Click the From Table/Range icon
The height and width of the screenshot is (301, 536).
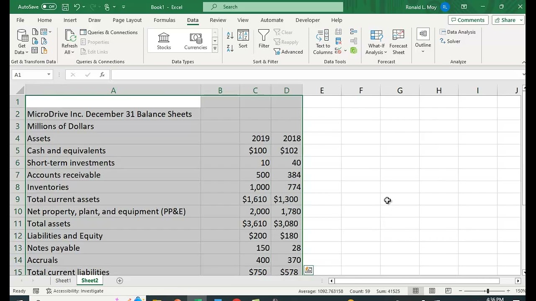pyautogui.click(x=35, y=51)
